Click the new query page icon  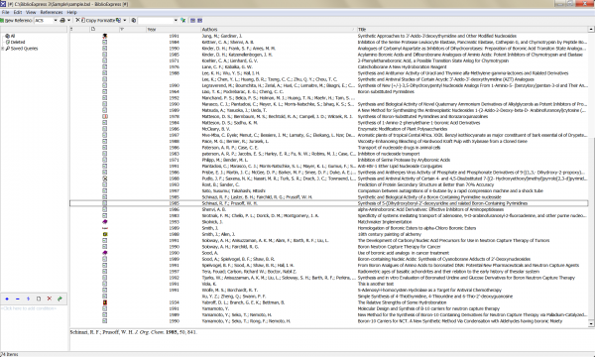(x=39, y=298)
